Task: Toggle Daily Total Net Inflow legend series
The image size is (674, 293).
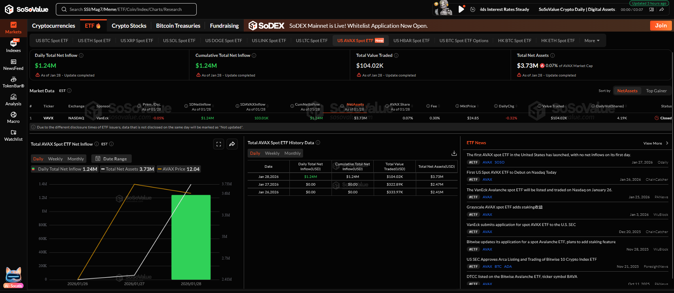Action: point(65,169)
